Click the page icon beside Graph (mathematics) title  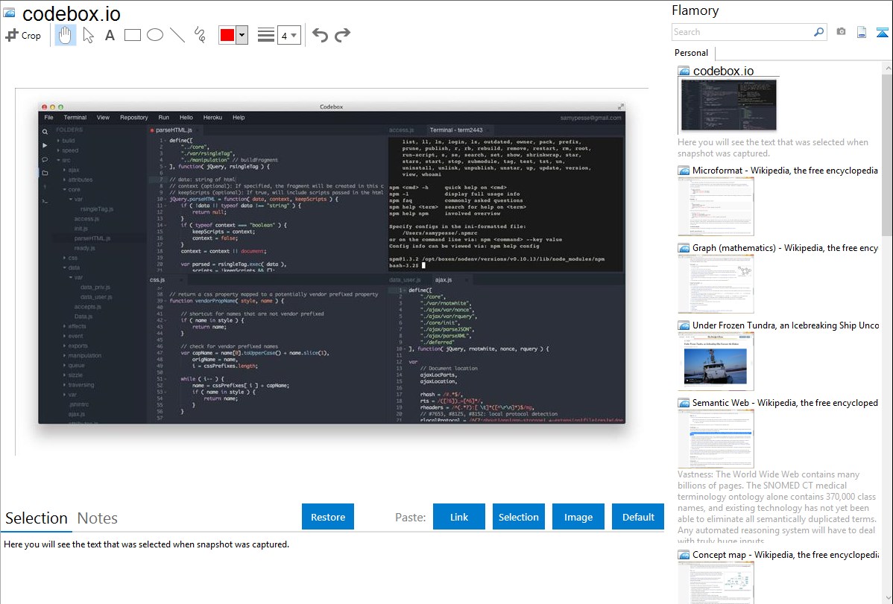pos(684,248)
